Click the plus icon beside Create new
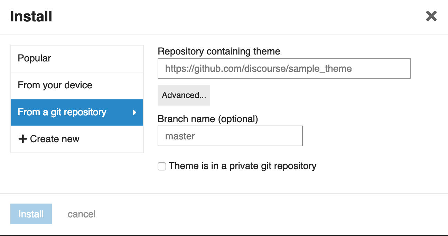This screenshot has width=448, height=236. point(22,139)
